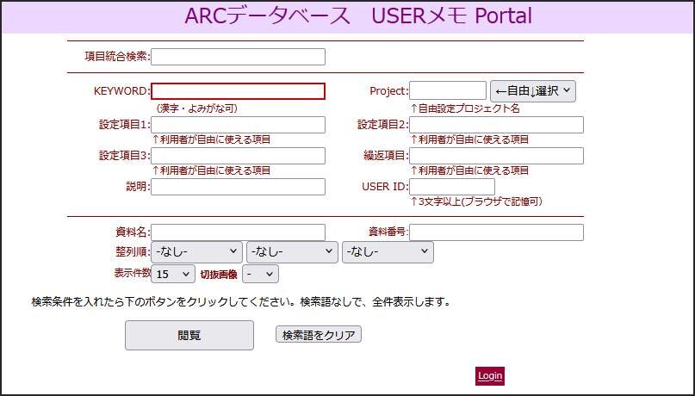Click the 繰返項目 input field

tap(496, 156)
